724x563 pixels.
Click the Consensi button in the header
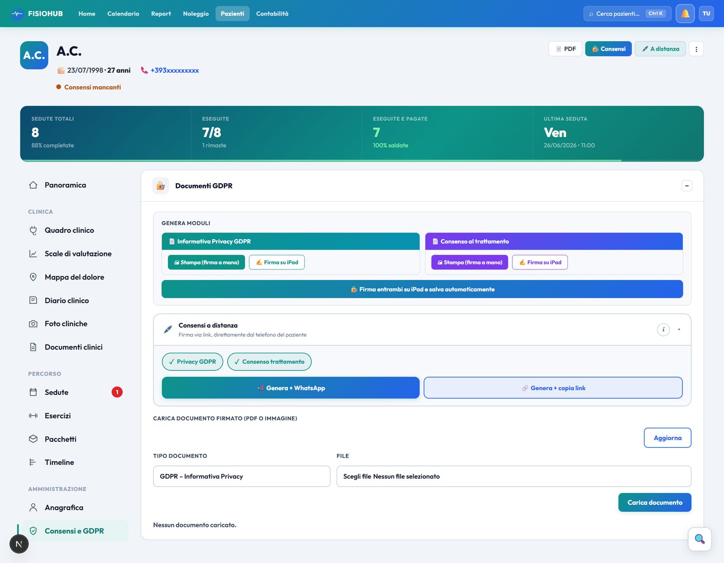tap(608, 49)
